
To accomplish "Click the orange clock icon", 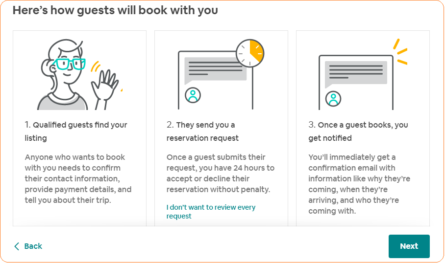I will tap(250, 53).
